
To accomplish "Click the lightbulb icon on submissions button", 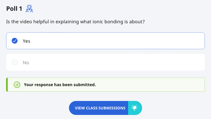I will coord(134,108).
